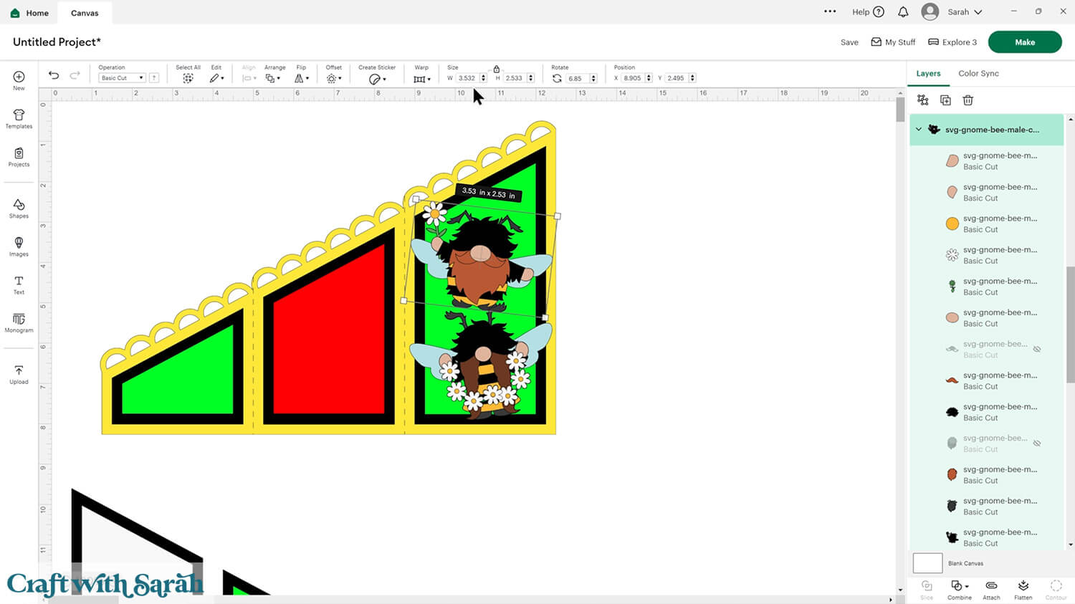
Task: Click the Cricut Home icon
Action: click(x=15, y=13)
